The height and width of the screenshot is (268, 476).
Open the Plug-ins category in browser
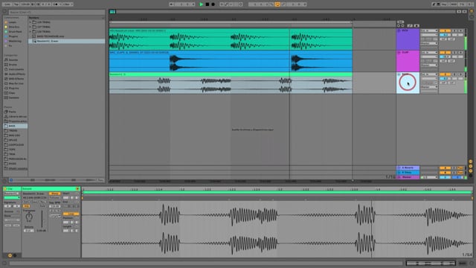pos(13,88)
